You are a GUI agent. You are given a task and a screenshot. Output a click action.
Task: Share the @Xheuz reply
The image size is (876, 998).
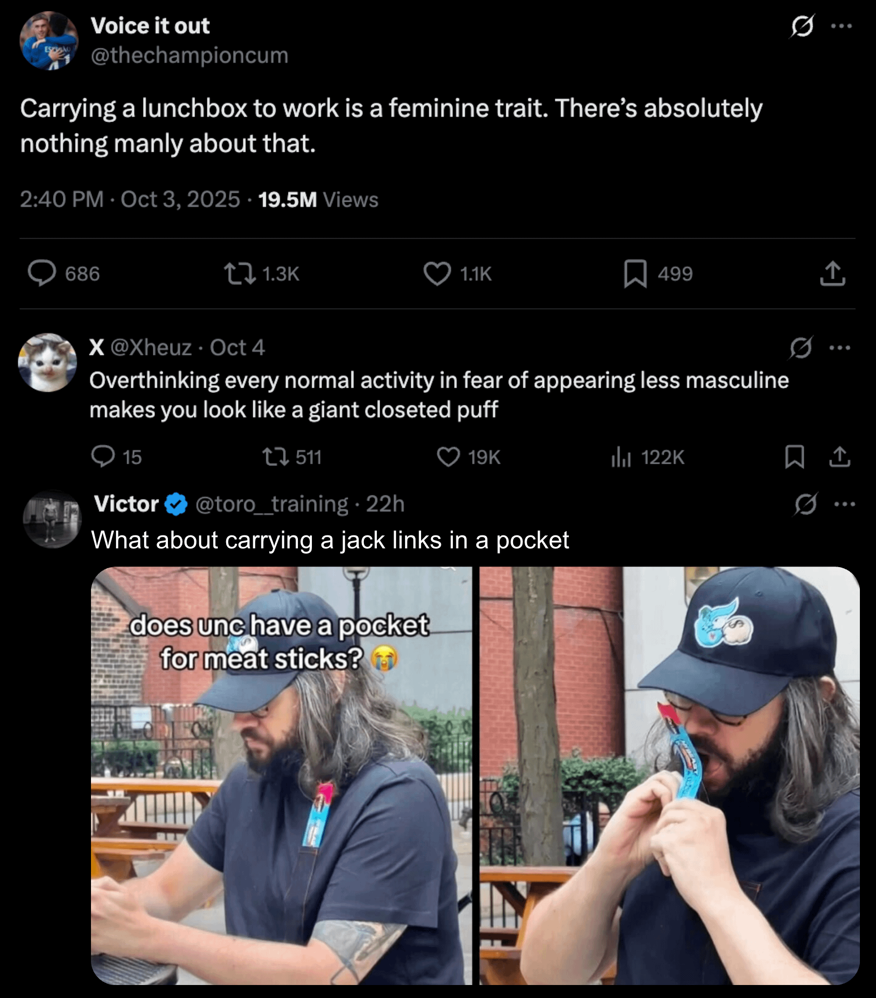pyautogui.click(x=840, y=457)
